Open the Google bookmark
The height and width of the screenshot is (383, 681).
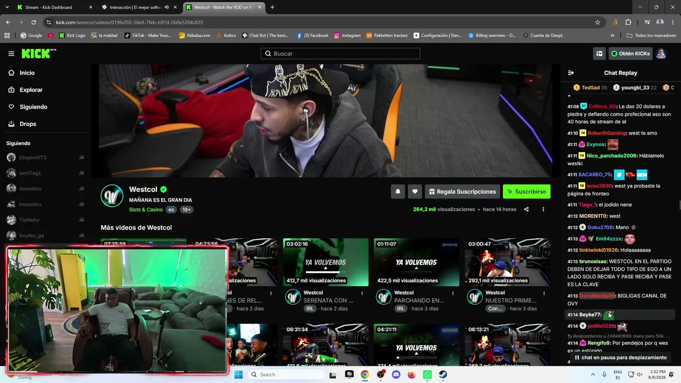coord(31,36)
